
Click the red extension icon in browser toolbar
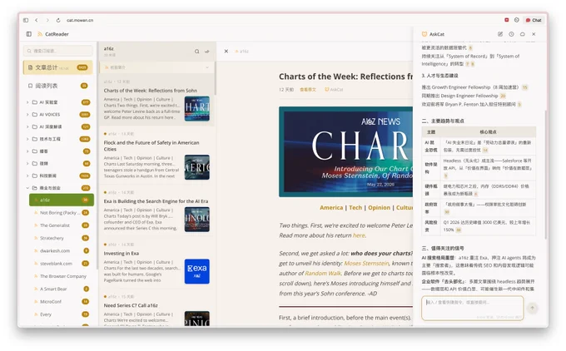coord(506,20)
